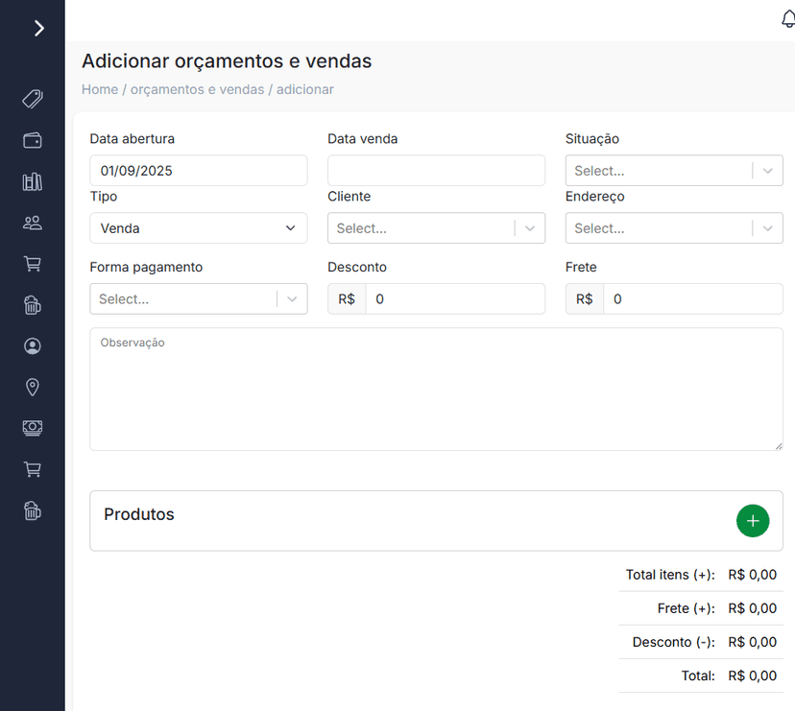The image size is (795, 711).
Task: Click the cash banknote sidebar icon
Action: click(33, 428)
